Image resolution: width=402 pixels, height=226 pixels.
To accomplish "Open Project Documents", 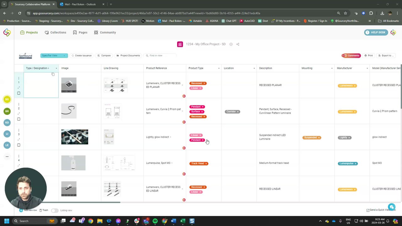I will click(x=128, y=56).
